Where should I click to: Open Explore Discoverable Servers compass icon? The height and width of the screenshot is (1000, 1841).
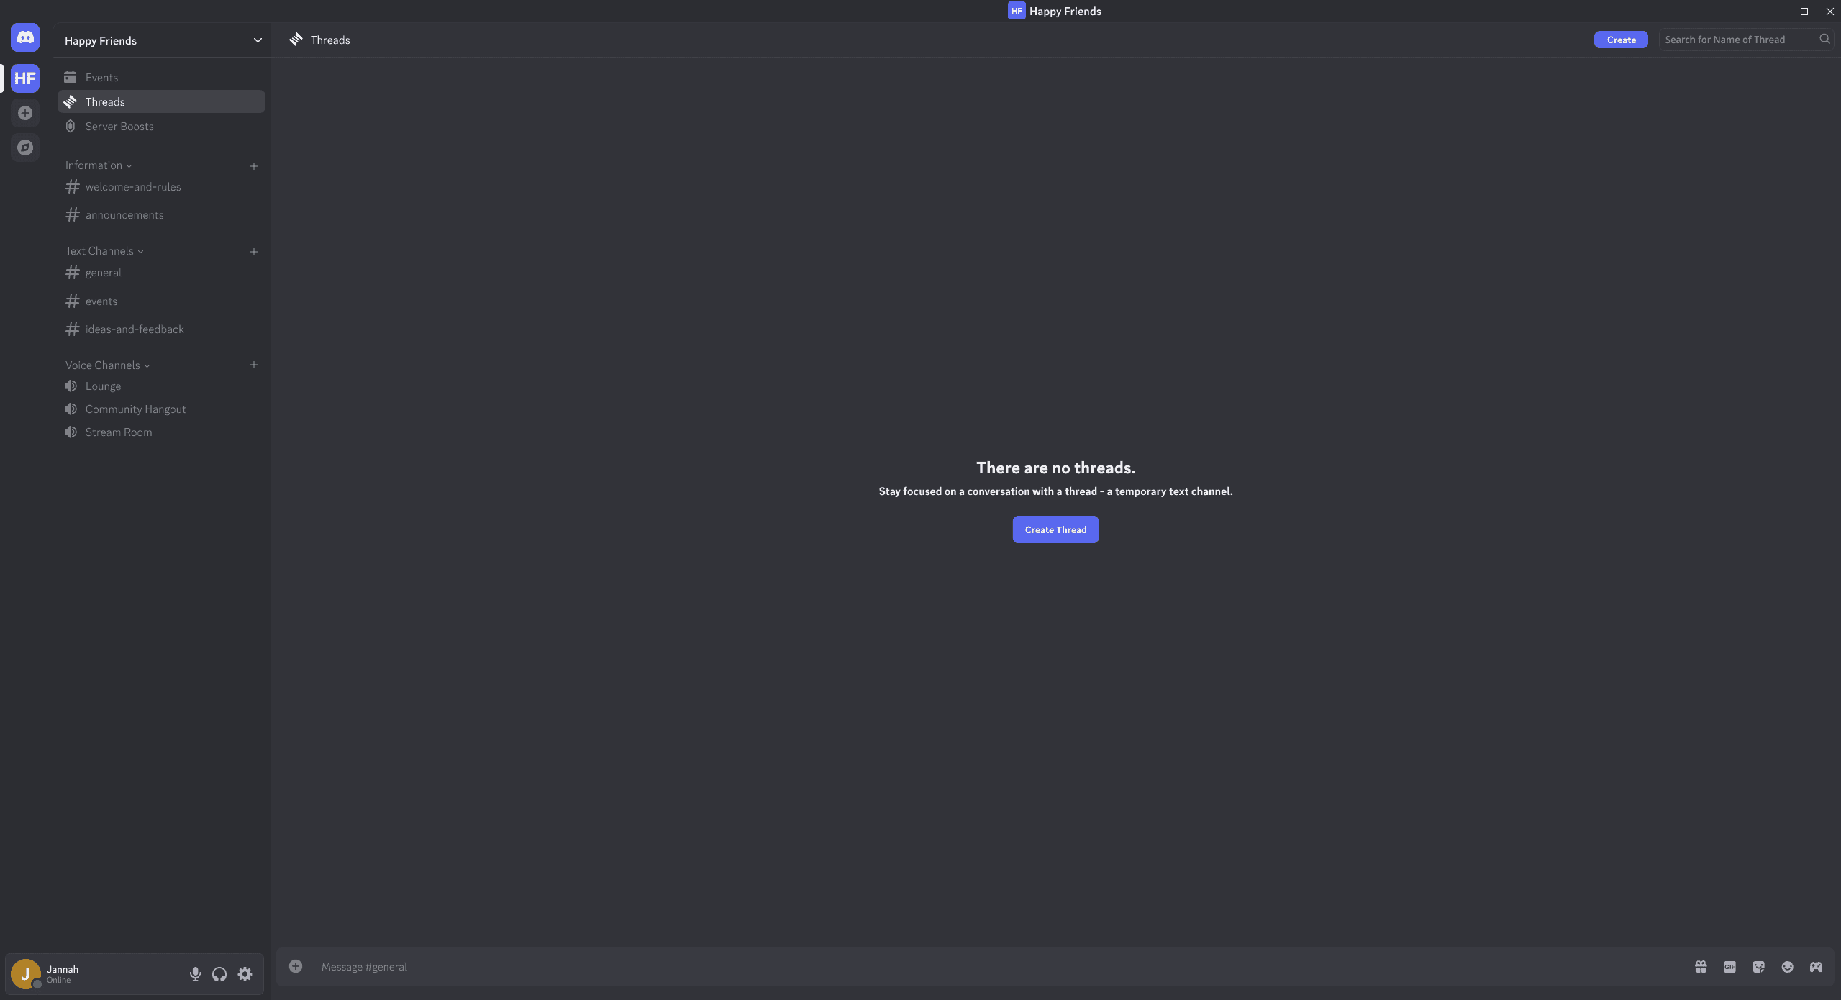click(x=25, y=147)
